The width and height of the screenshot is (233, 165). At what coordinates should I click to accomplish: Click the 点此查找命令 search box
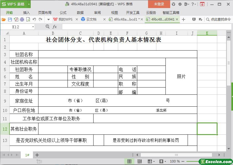tap(220, 19)
